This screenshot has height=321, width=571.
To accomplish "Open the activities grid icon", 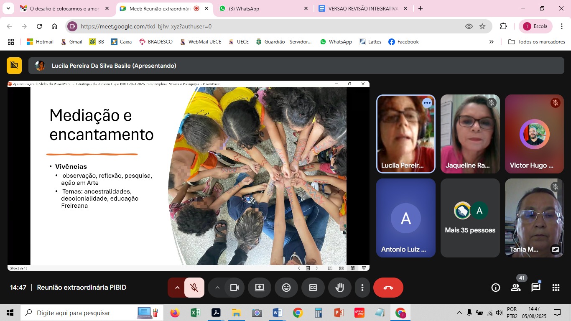I will (556, 288).
